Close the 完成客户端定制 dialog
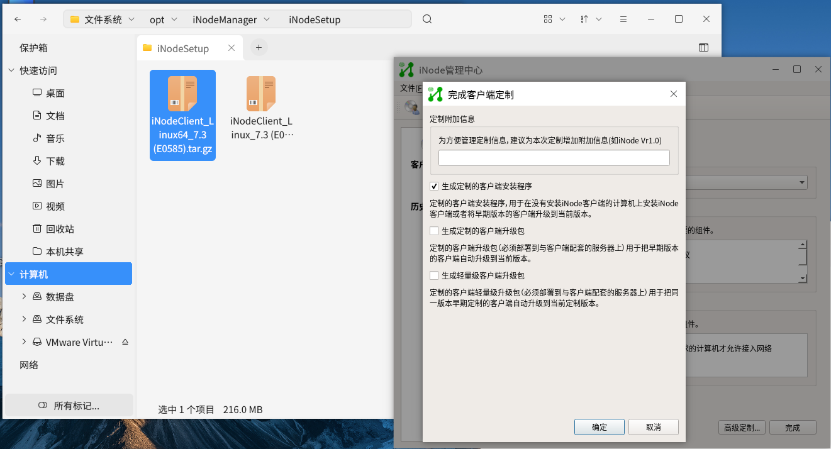This screenshot has width=831, height=449. 674,94
